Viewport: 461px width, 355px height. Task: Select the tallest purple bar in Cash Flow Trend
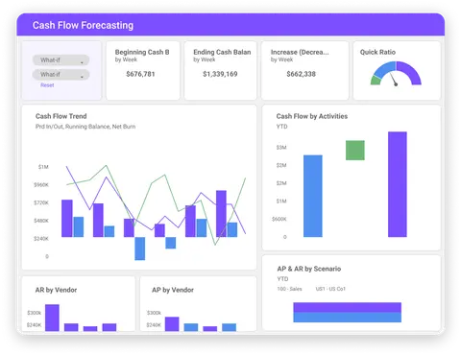click(x=221, y=214)
